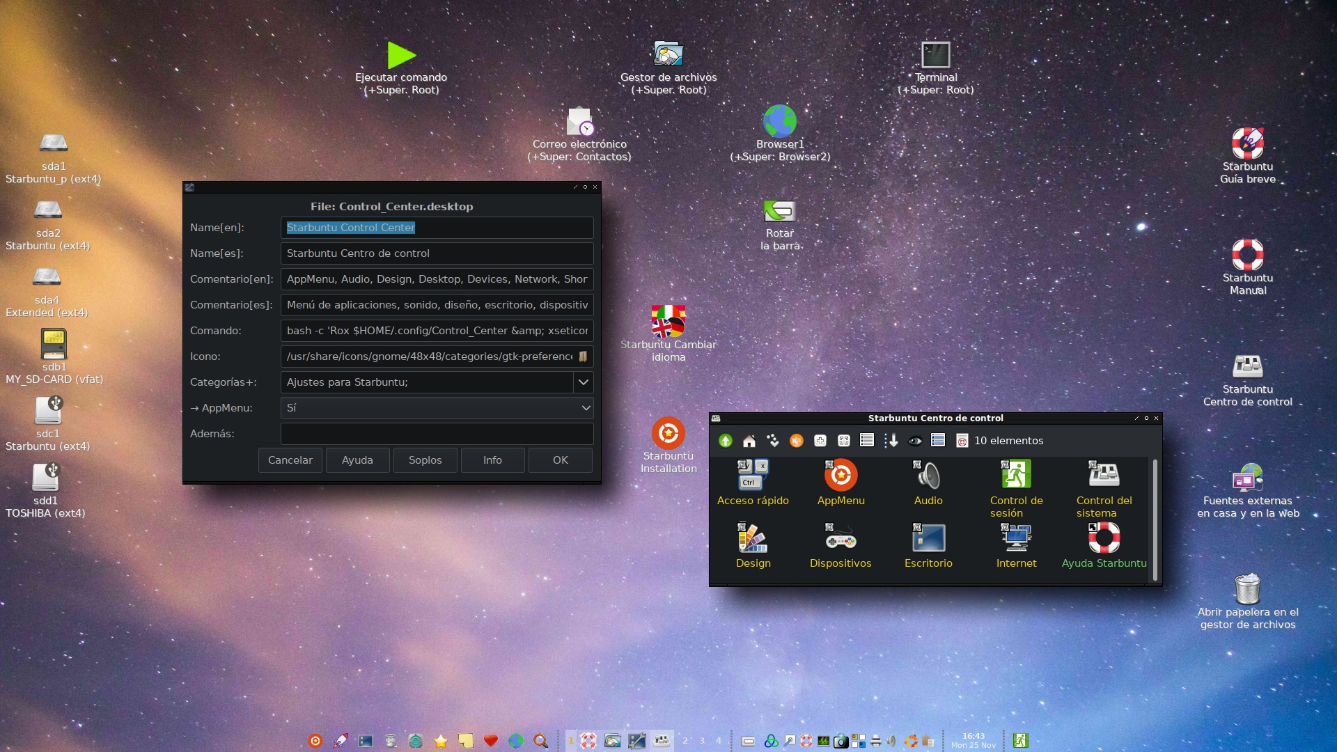The image size is (1337, 752).
Task: Open Escritorio item in control center
Action: [x=928, y=546]
